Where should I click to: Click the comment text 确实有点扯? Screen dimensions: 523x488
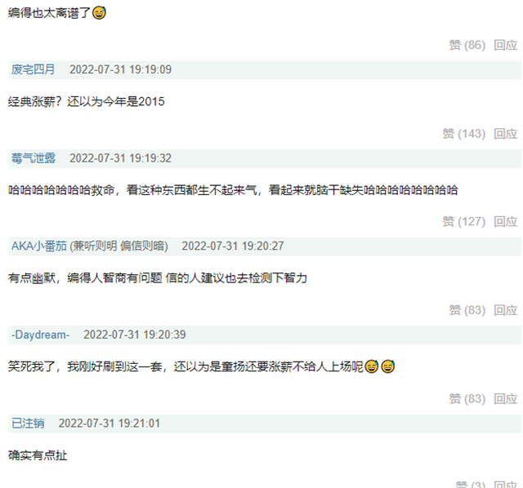click(38, 455)
